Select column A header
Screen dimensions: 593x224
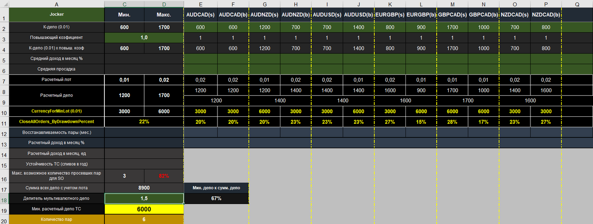pos(57,4)
